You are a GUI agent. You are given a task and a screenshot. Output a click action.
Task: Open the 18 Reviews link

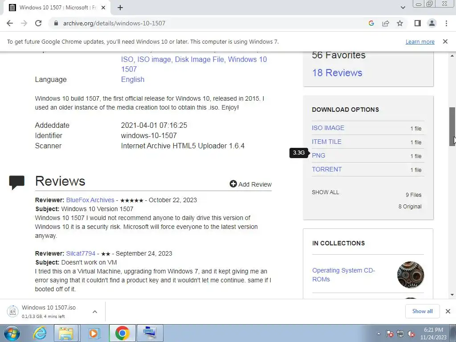point(337,73)
